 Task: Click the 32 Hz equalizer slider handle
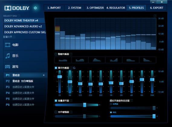60,77
